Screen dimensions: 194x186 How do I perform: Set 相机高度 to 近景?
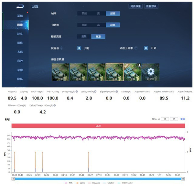(x=84, y=36)
